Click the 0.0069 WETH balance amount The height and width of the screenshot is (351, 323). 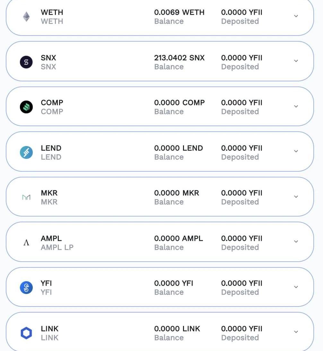pyautogui.click(x=179, y=12)
